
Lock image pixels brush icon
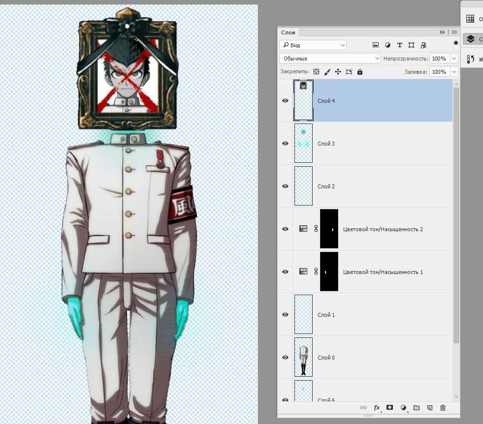click(x=327, y=72)
